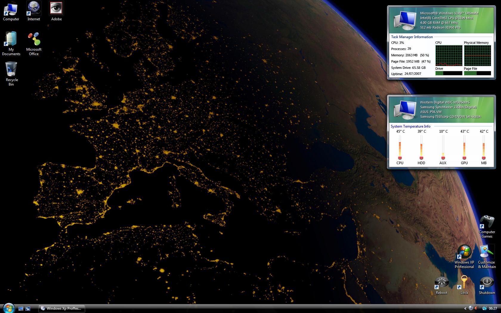This screenshot has width=501, height=313.
Task: Launch the Windows XP Professional shortcut
Action: [464, 252]
